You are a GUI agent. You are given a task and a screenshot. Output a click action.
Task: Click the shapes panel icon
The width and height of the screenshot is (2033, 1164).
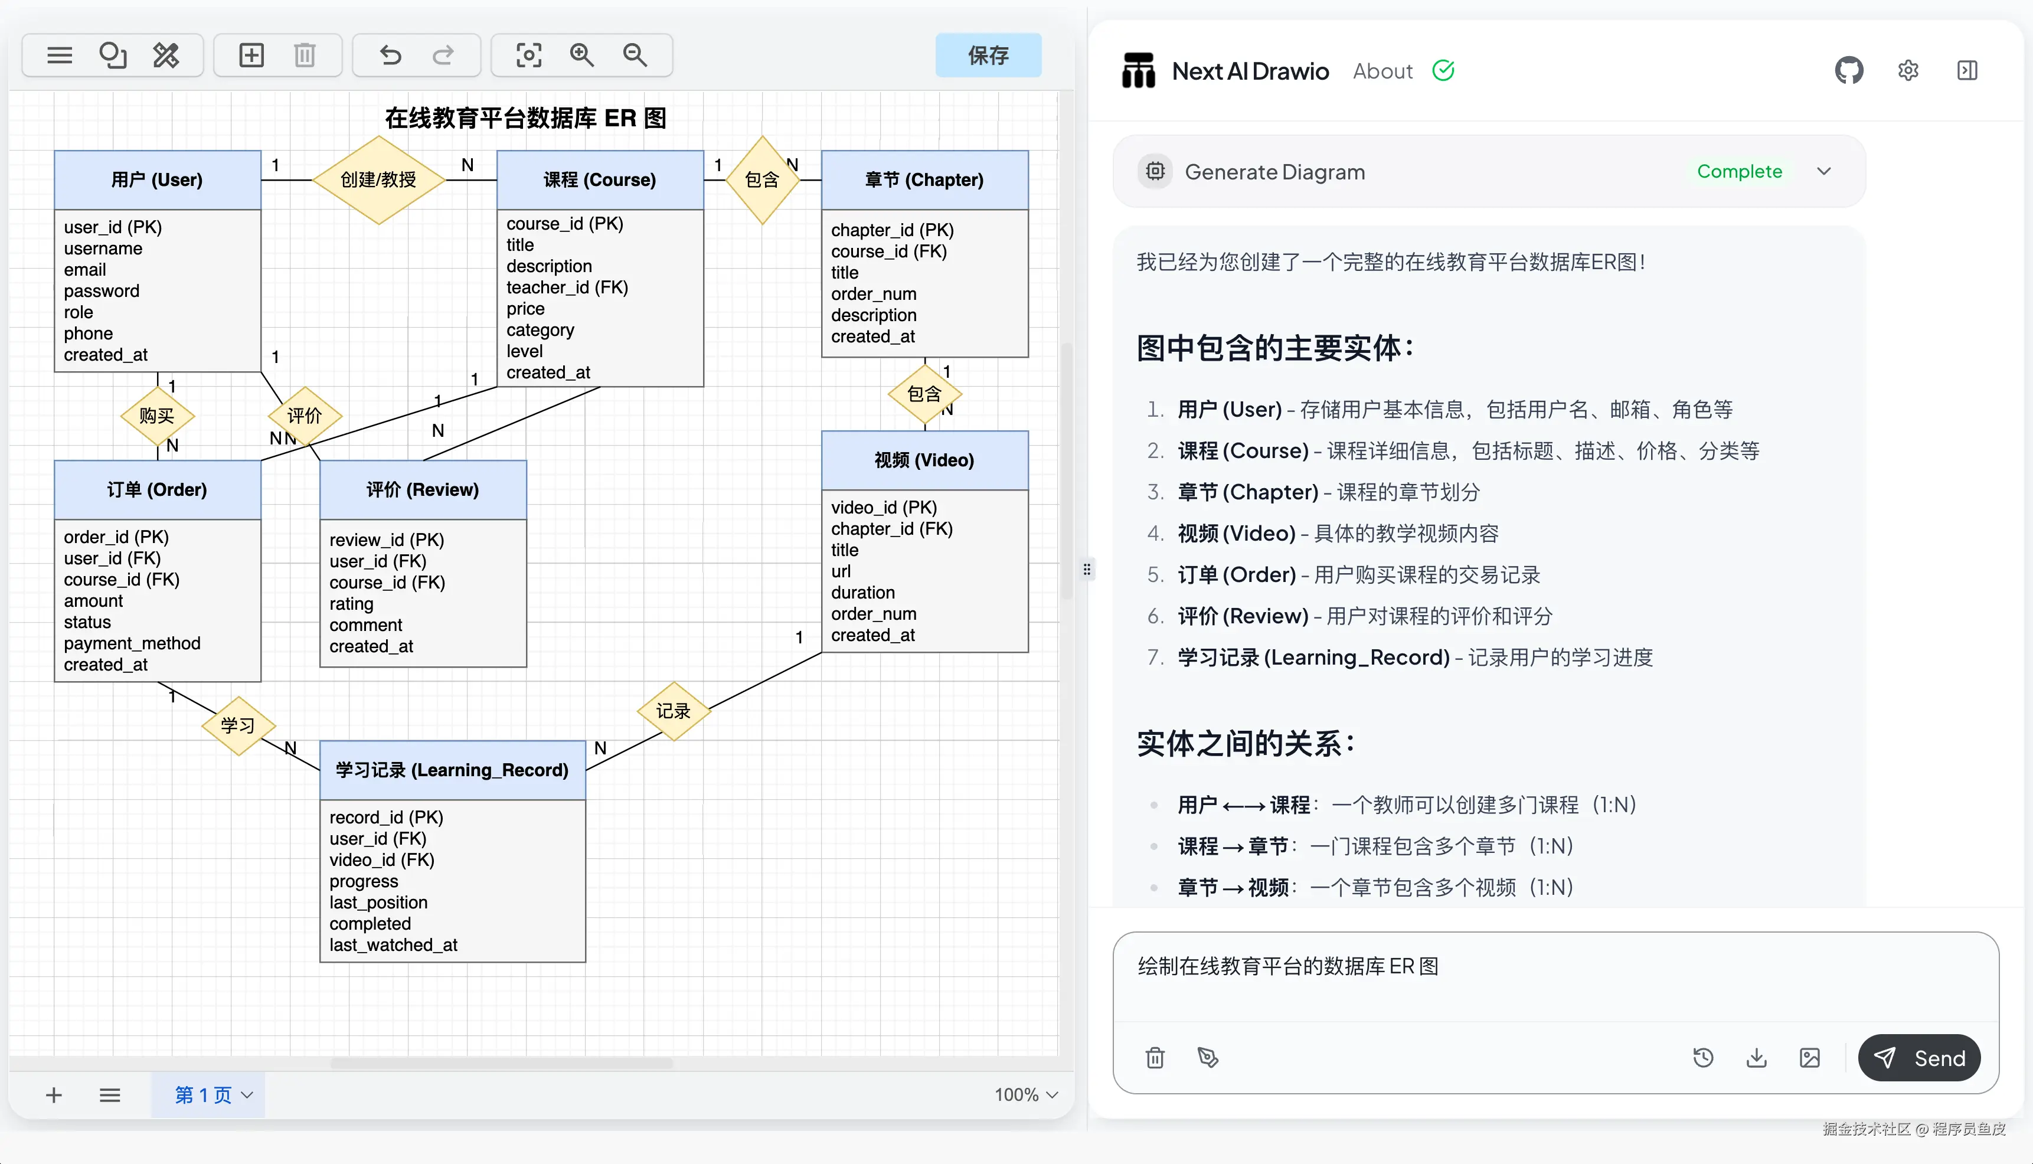coord(113,55)
